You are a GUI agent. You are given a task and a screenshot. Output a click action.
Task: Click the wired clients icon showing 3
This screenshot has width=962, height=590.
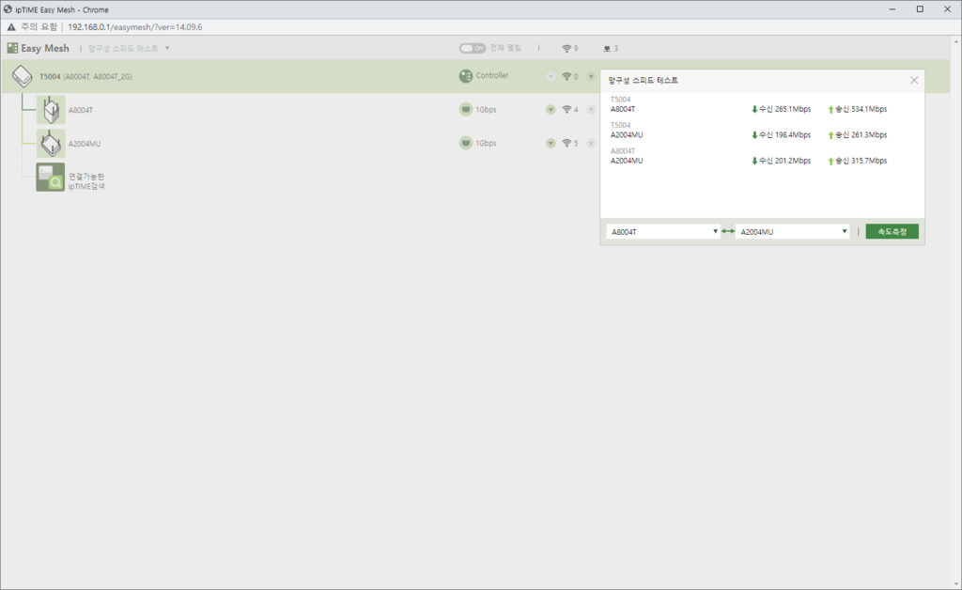[x=607, y=49]
